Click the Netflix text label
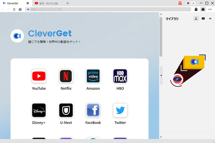Screen dimensions: 215x143 66,88
